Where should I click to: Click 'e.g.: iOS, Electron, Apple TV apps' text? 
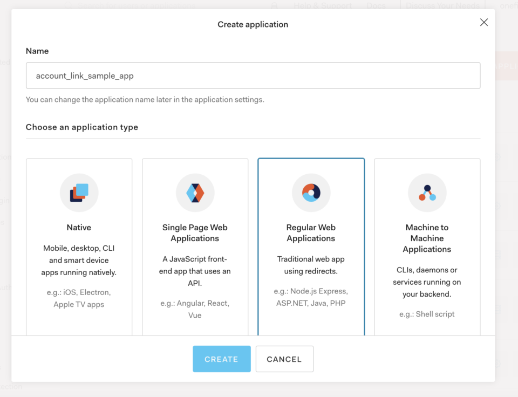click(x=79, y=298)
